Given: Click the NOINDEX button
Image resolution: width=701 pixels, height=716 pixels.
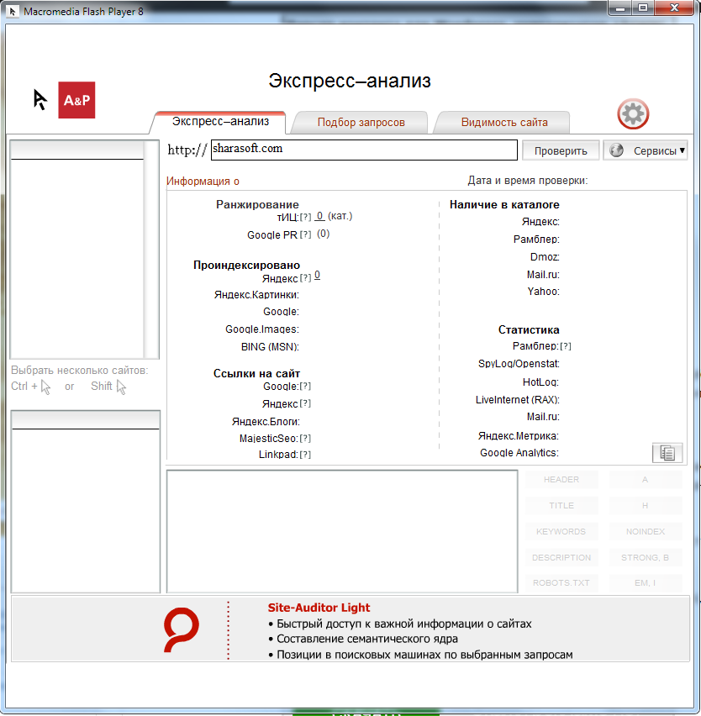Looking at the screenshot, I should pyautogui.click(x=646, y=531).
